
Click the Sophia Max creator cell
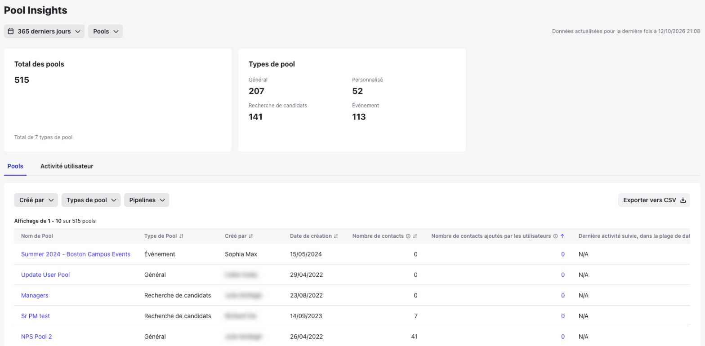241,254
